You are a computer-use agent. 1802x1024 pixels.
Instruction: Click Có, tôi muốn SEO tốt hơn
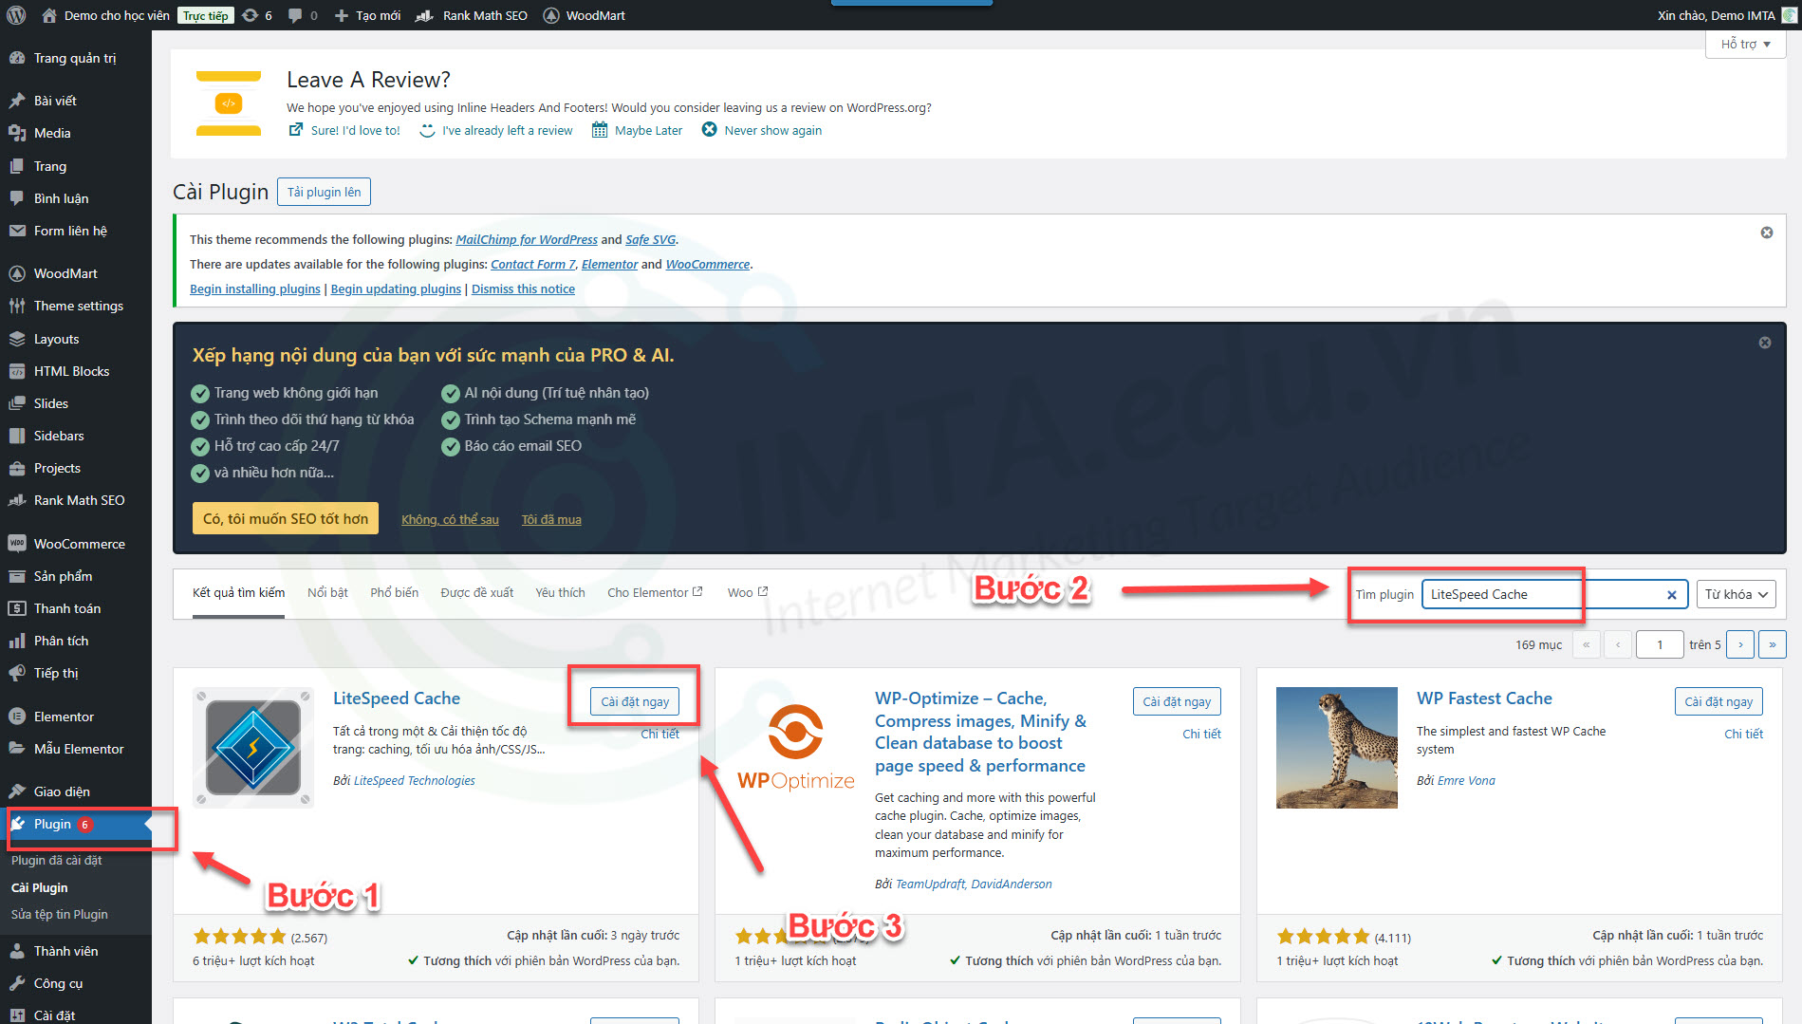click(x=286, y=518)
